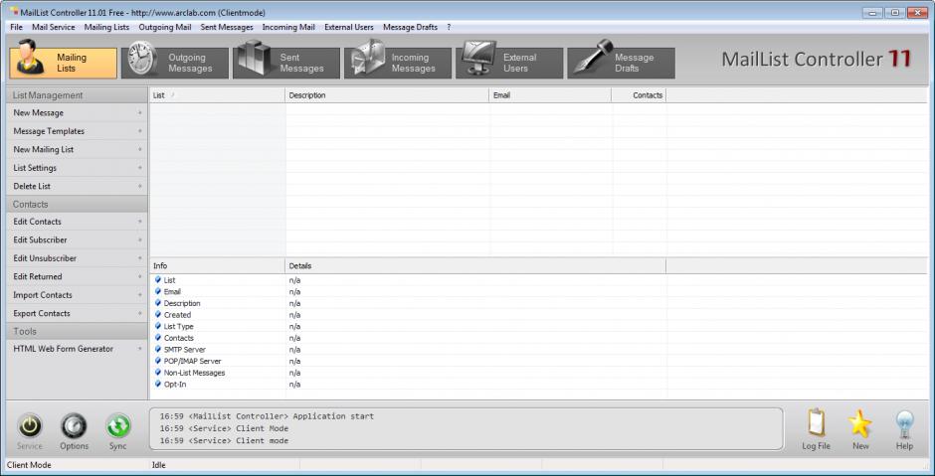This screenshot has width=935, height=476.
Task: Click the blue icon beside Opt-In row
Action: tap(158, 385)
